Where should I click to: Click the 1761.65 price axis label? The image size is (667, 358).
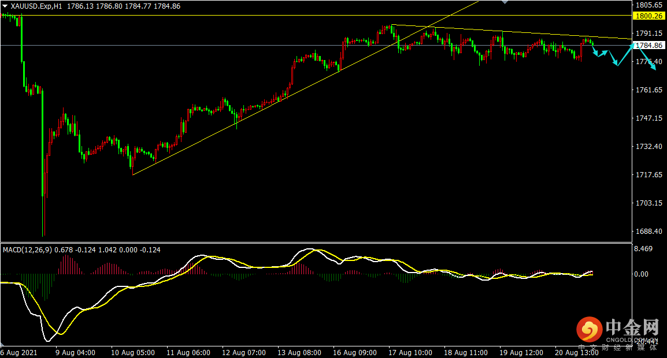(x=649, y=89)
